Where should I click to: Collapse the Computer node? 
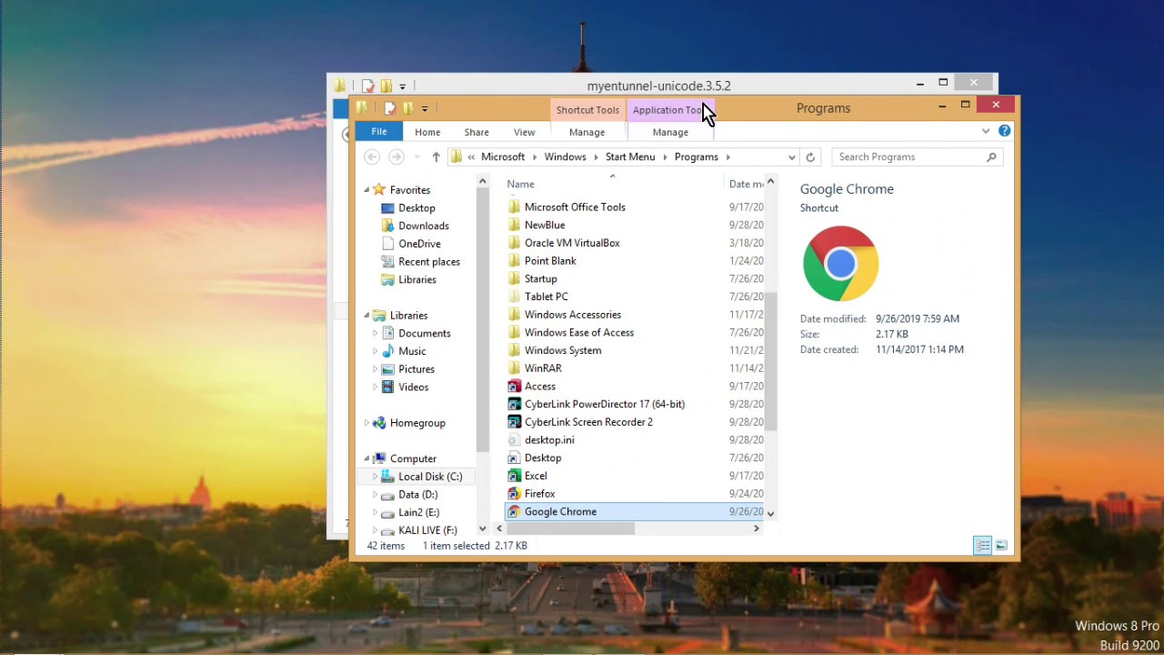[367, 459]
